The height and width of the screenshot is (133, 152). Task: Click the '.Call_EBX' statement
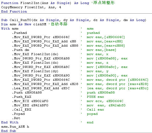(22, 110)
